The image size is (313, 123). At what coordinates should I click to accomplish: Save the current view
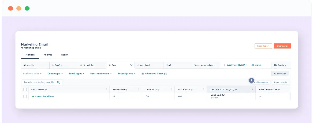click(280, 73)
